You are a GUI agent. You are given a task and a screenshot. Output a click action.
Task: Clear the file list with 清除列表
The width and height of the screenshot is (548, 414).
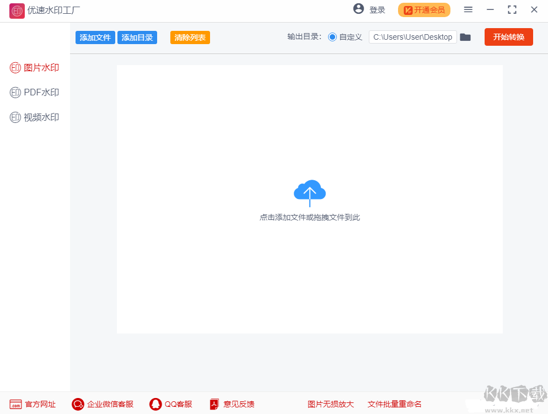[x=190, y=37]
